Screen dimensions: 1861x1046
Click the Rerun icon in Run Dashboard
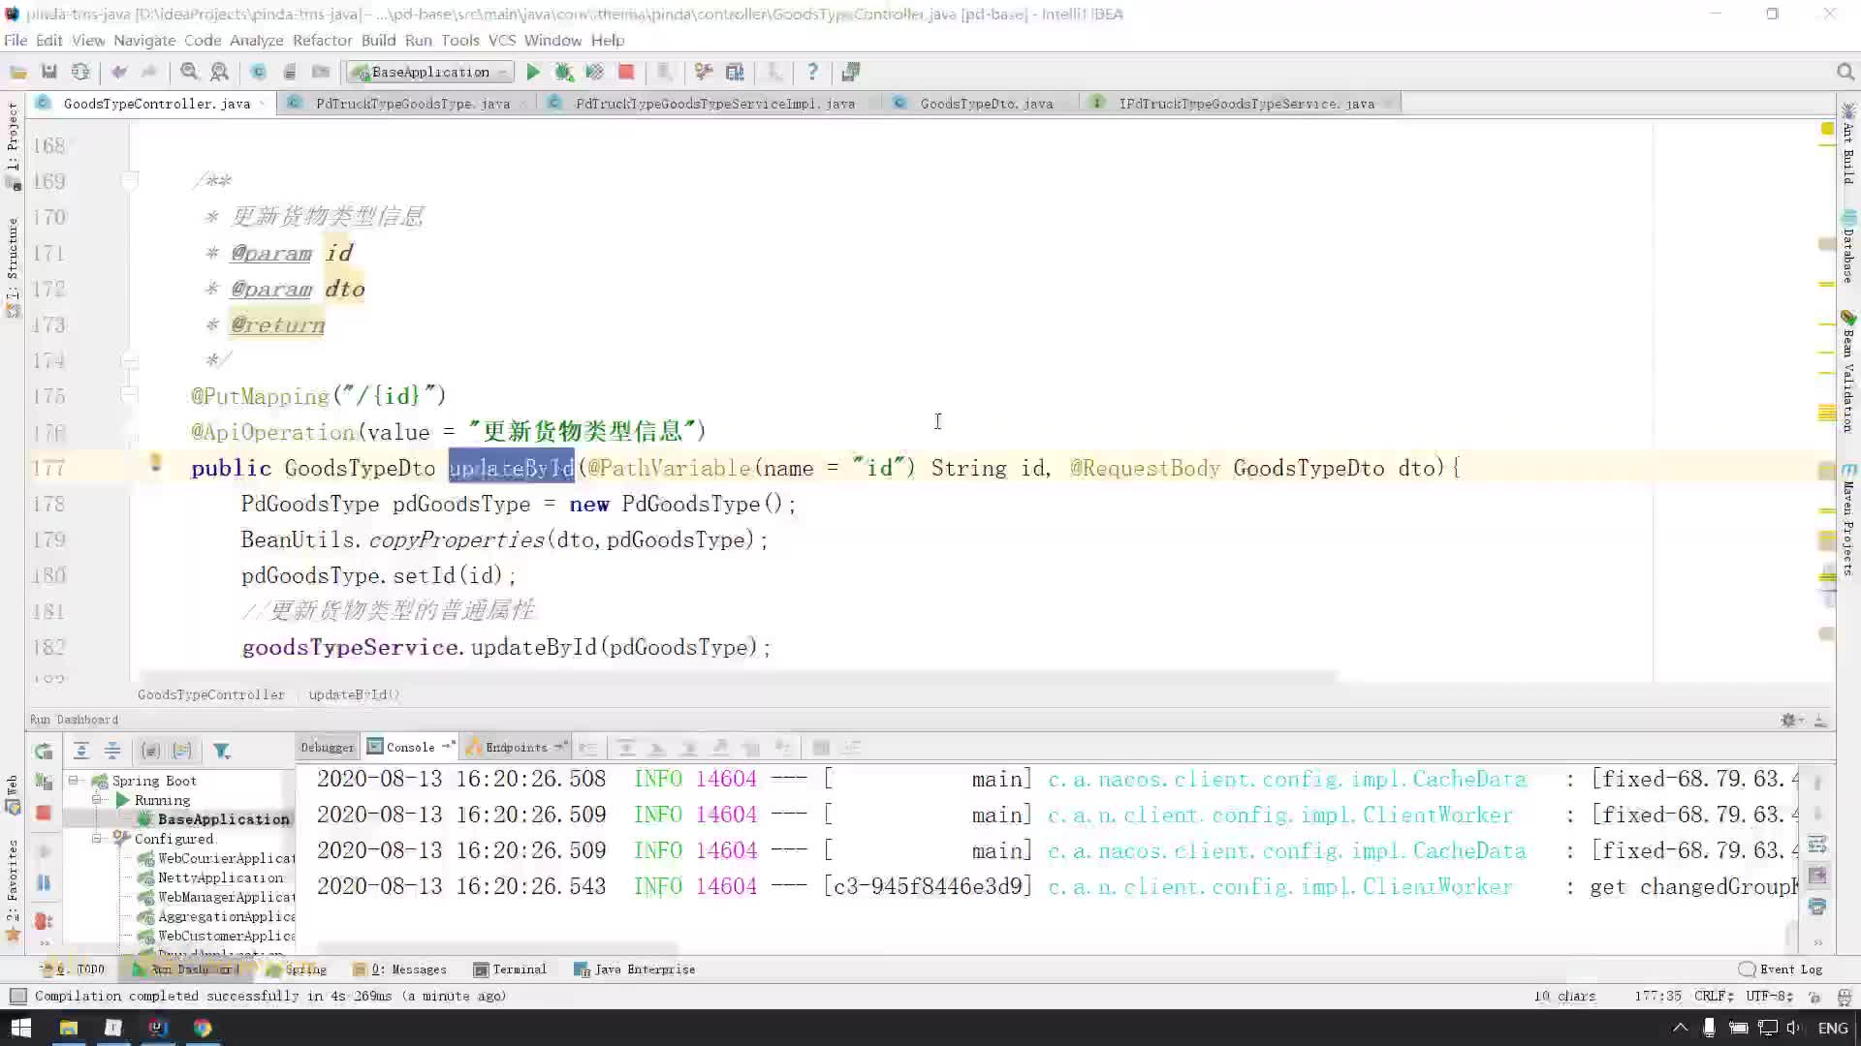44,751
